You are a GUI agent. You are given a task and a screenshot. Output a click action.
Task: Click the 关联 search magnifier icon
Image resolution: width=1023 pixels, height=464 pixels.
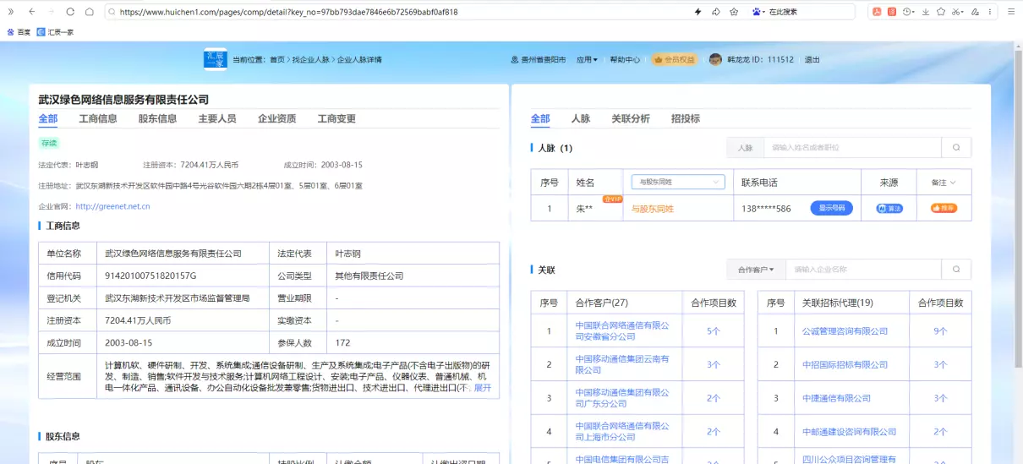(x=956, y=270)
